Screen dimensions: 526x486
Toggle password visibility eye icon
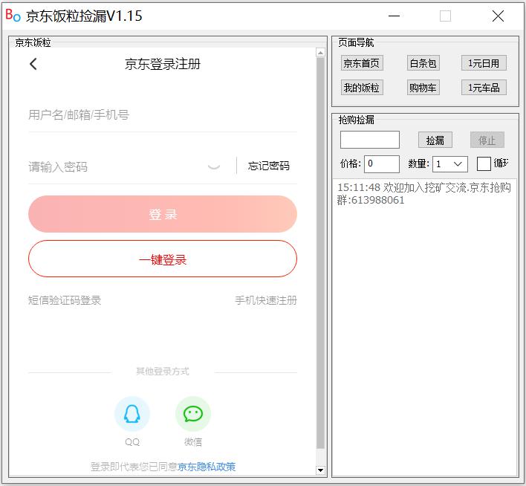coord(214,166)
